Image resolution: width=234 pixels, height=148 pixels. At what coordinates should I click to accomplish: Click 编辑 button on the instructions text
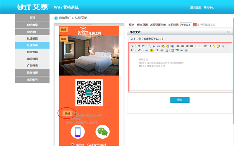coord(67,113)
